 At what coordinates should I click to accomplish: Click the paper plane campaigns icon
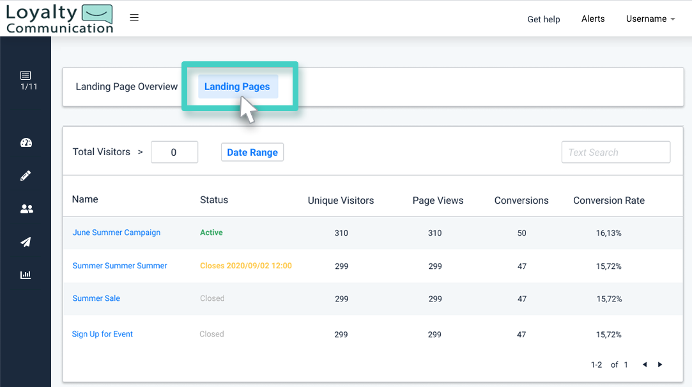point(26,242)
